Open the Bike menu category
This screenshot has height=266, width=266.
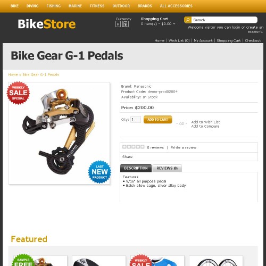pyautogui.click(x=14, y=6)
